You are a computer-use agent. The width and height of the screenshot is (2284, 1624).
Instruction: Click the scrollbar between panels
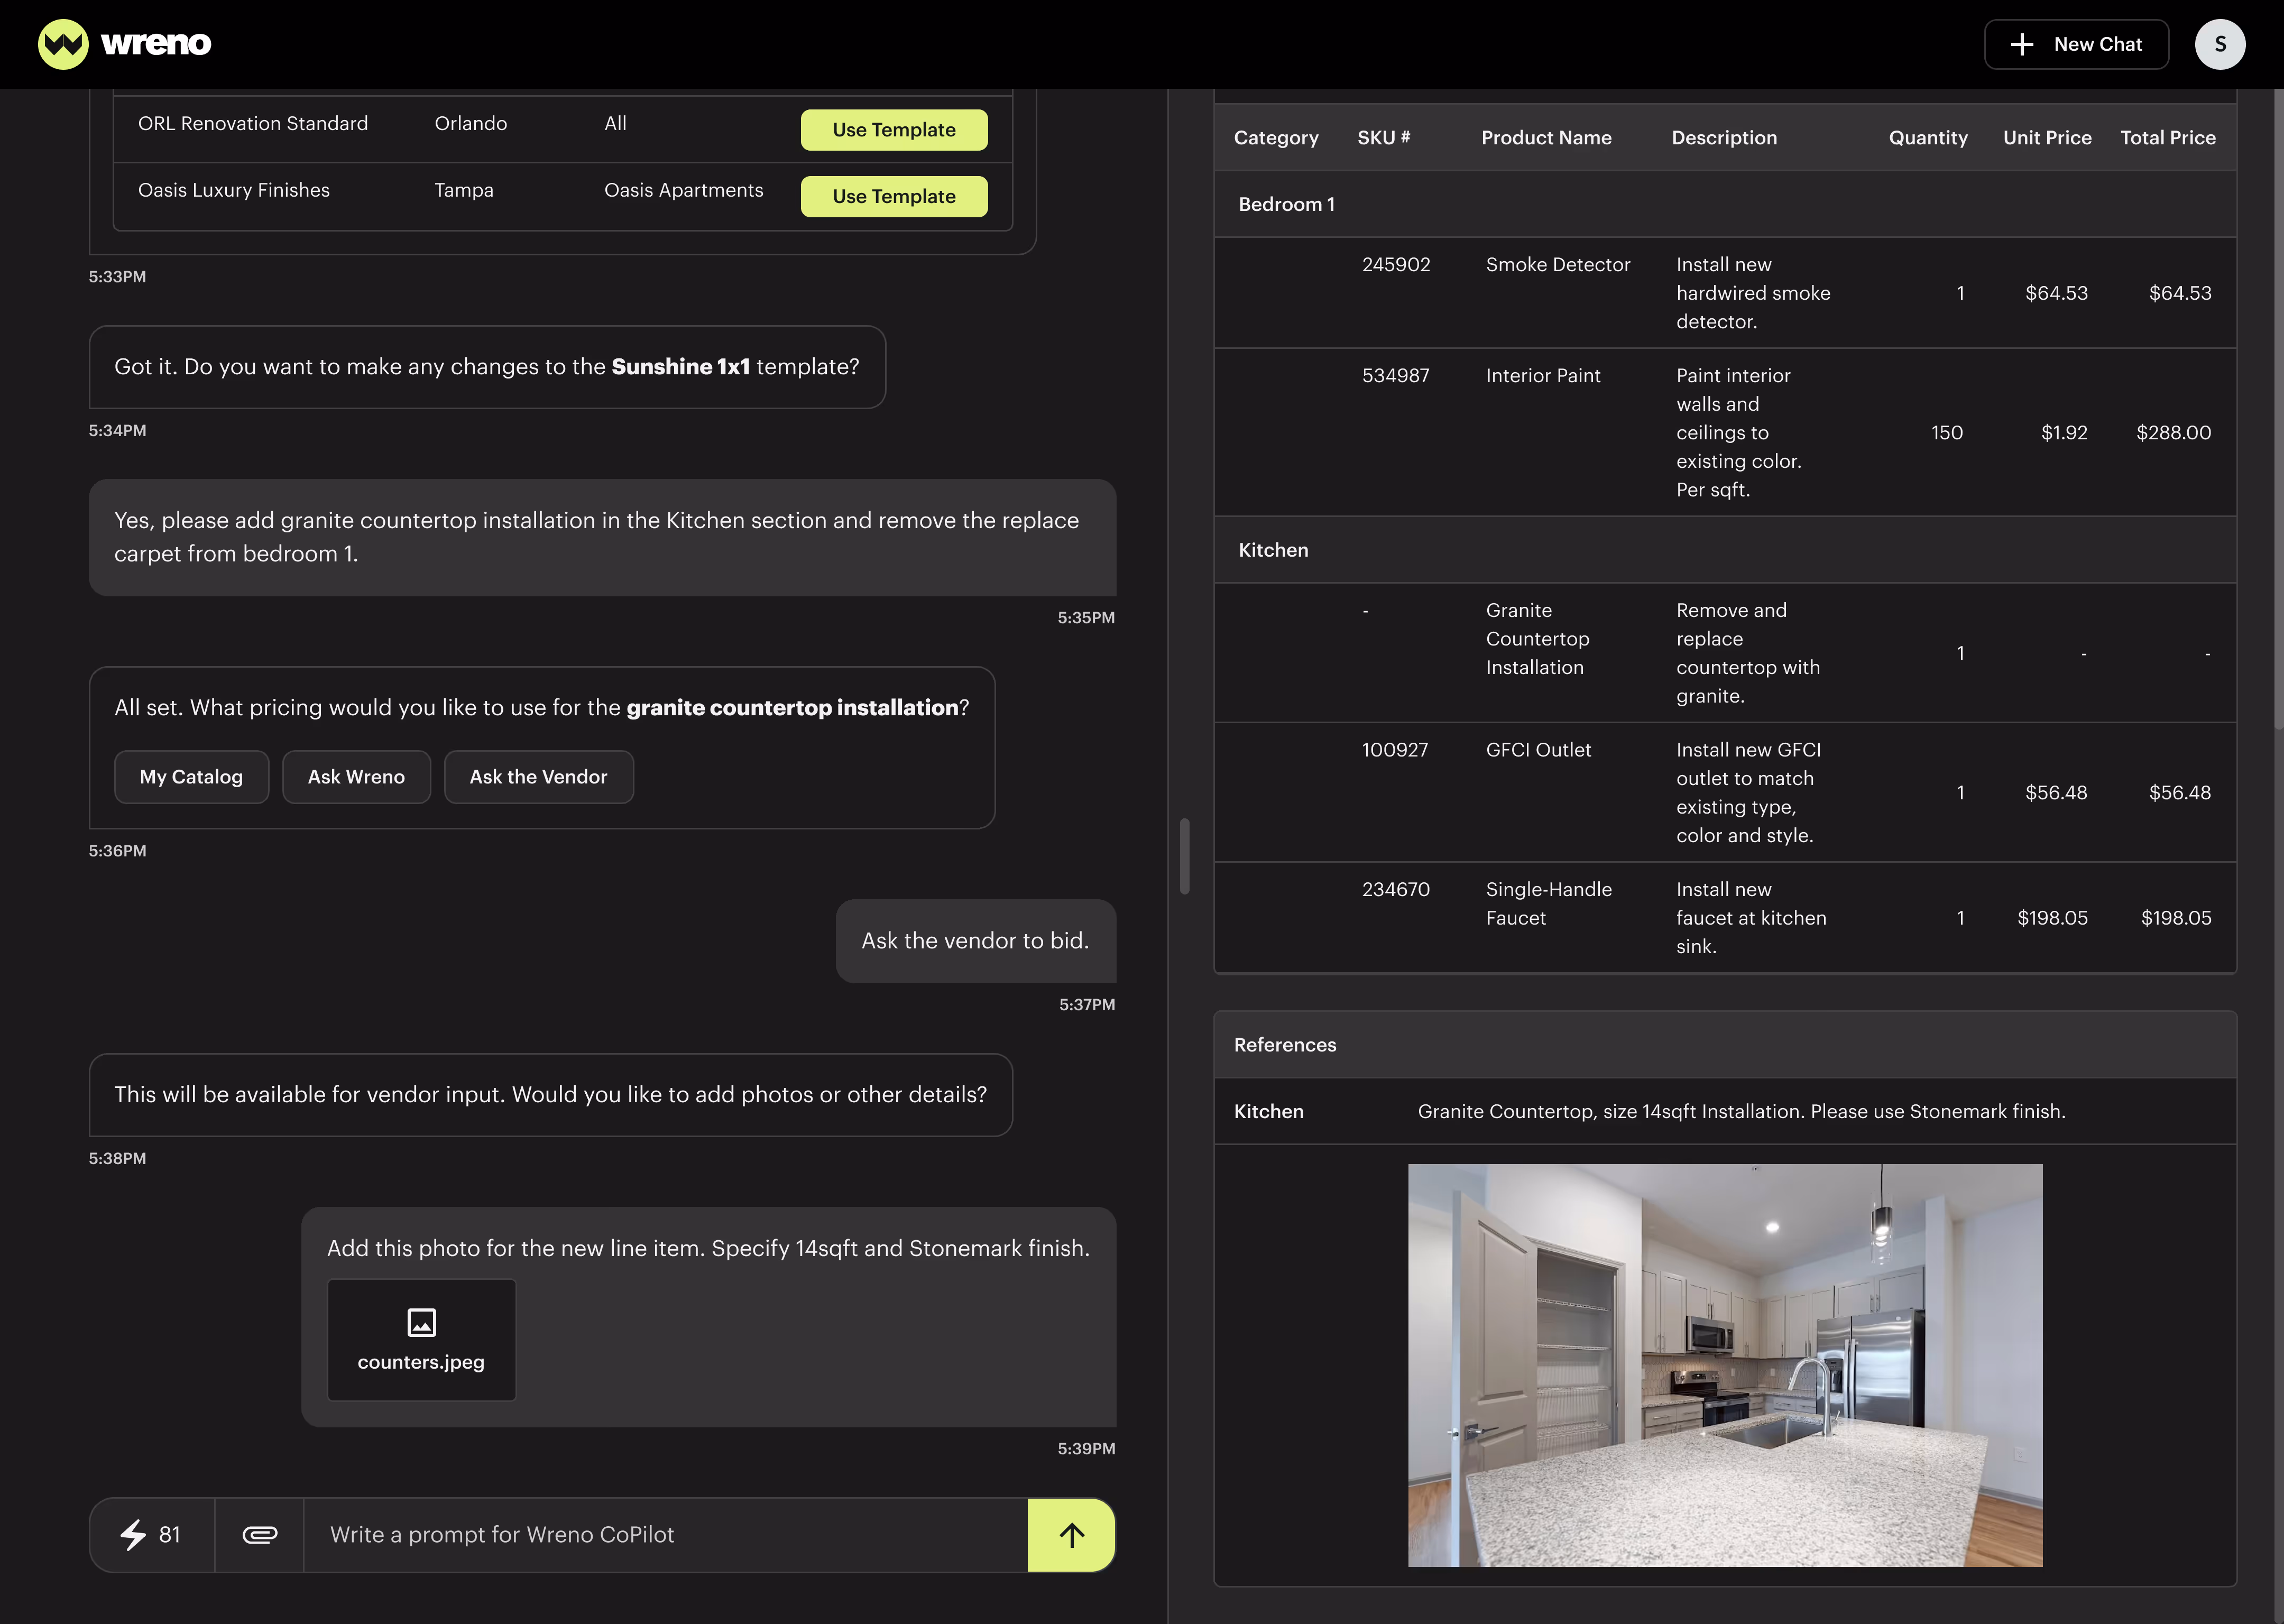click(1184, 855)
